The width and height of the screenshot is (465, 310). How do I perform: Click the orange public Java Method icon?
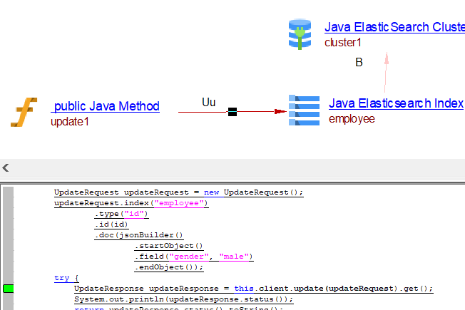(x=24, y=113)
